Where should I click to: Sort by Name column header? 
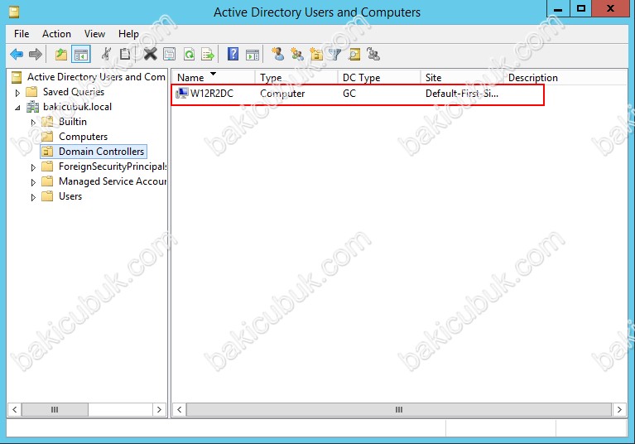coord(214,77)
